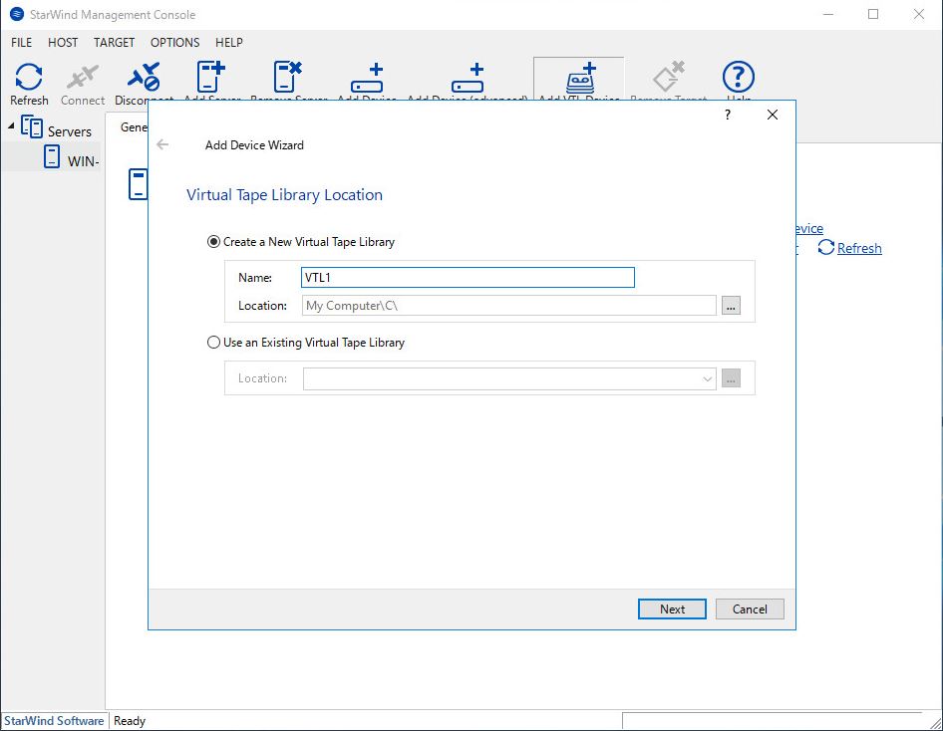943x731 pixels.
Task: Click the Connect toolbar icon
Action: pos(83,78)
